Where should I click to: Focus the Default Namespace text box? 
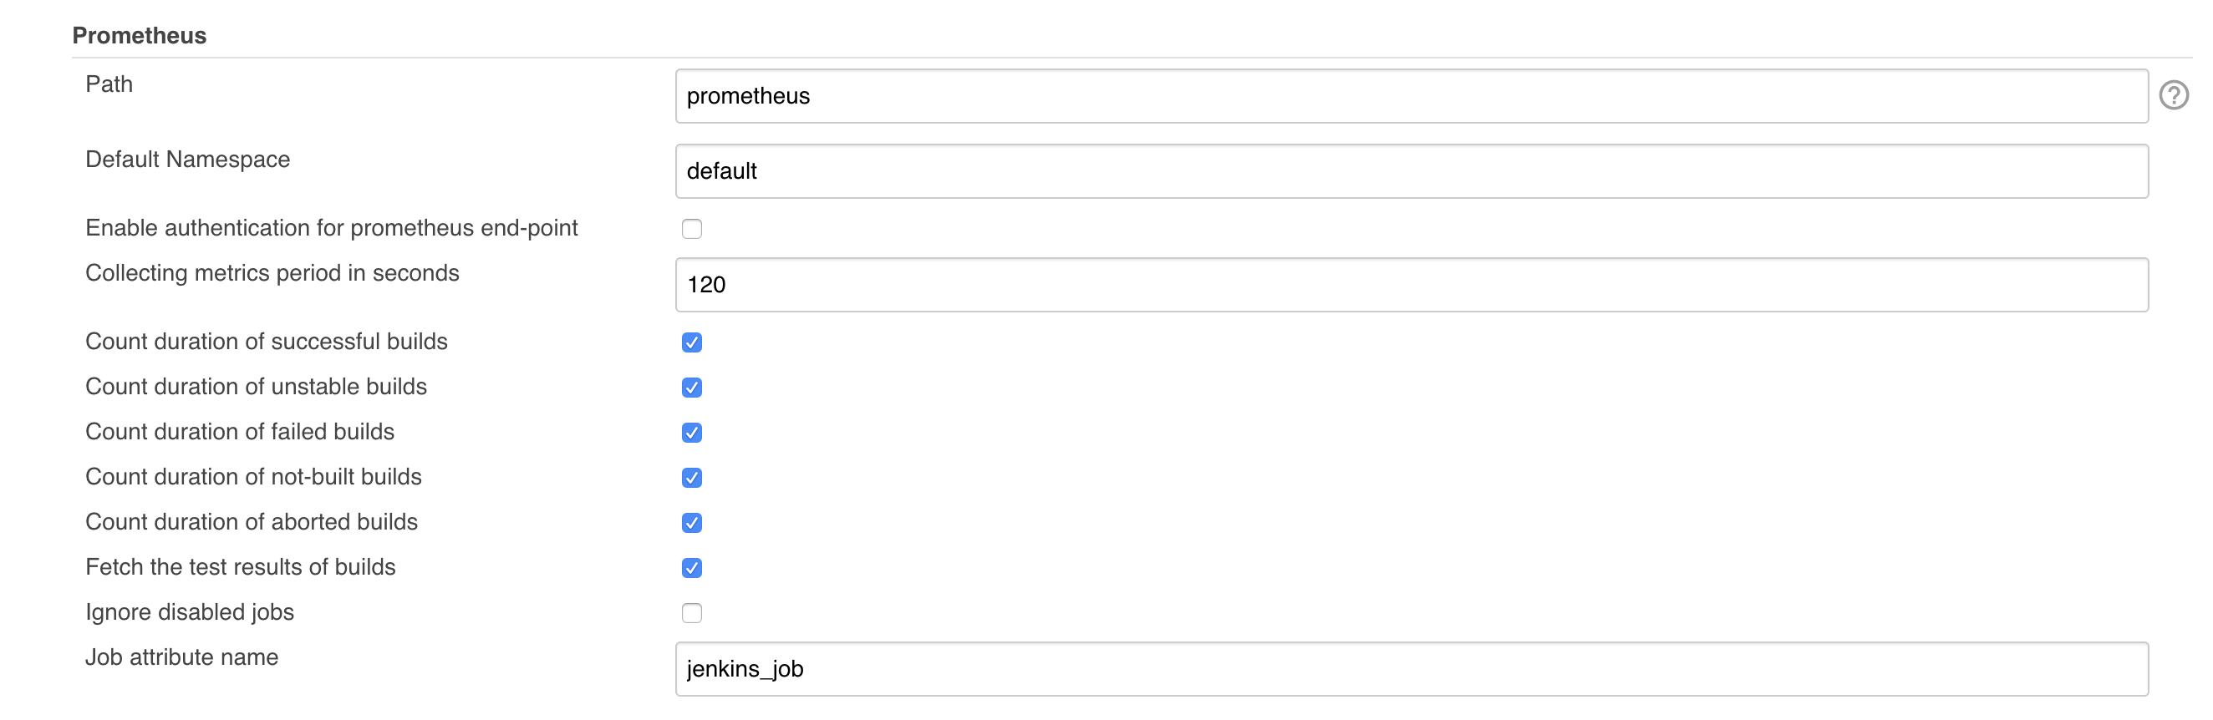[1412, 171]
